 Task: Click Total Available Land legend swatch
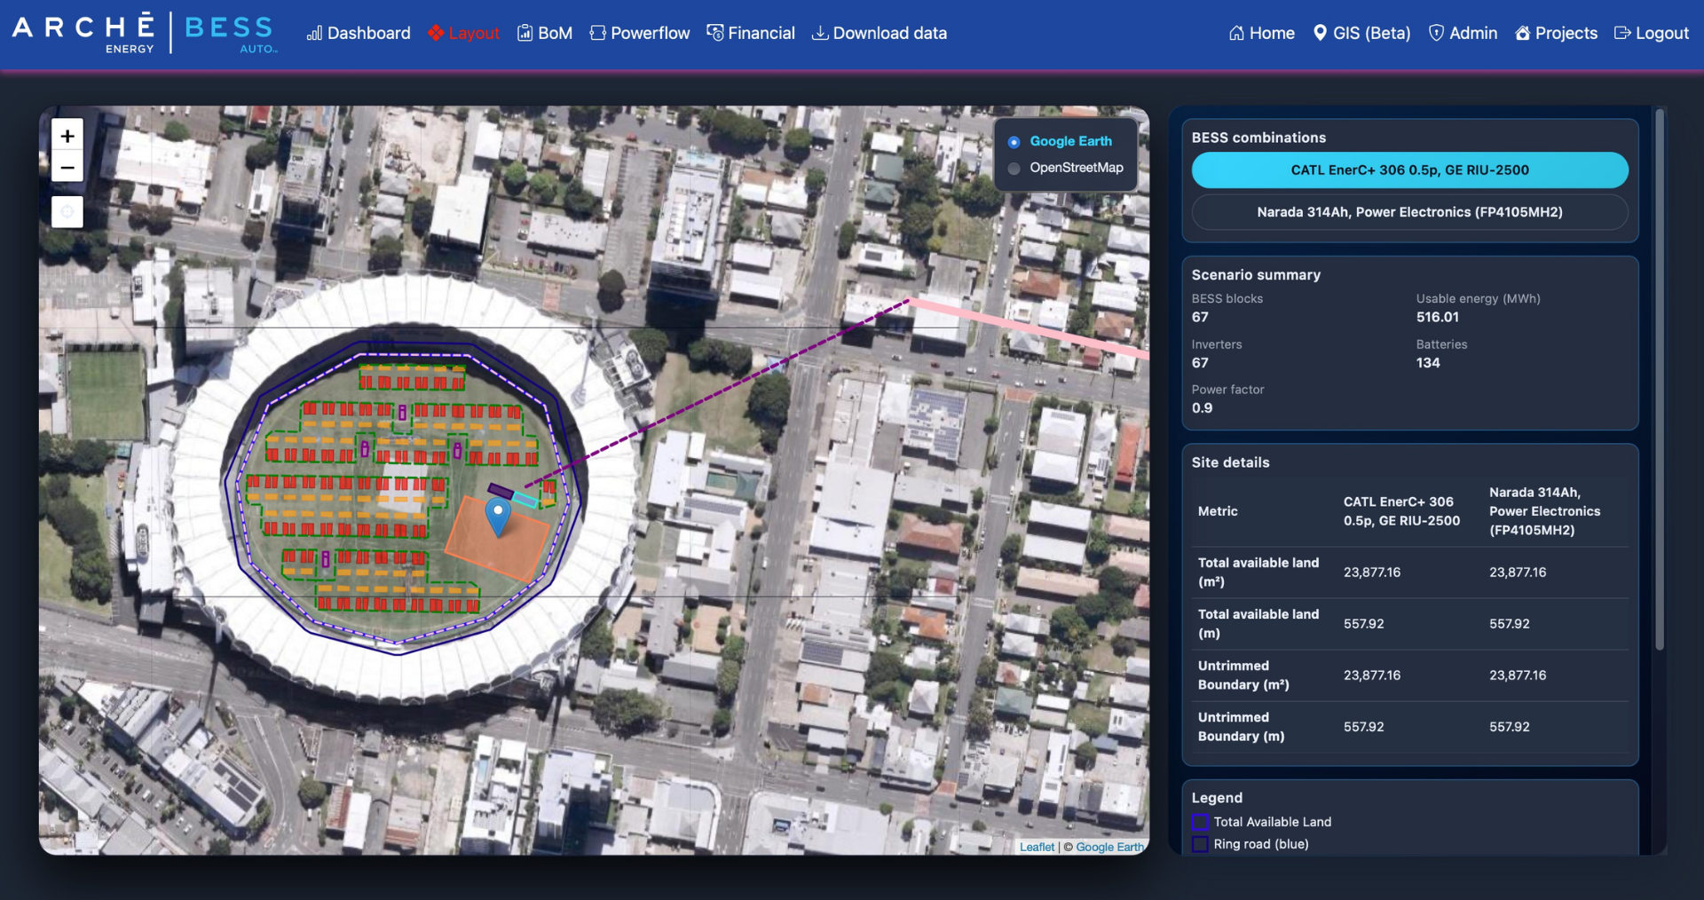[1200, 822]
